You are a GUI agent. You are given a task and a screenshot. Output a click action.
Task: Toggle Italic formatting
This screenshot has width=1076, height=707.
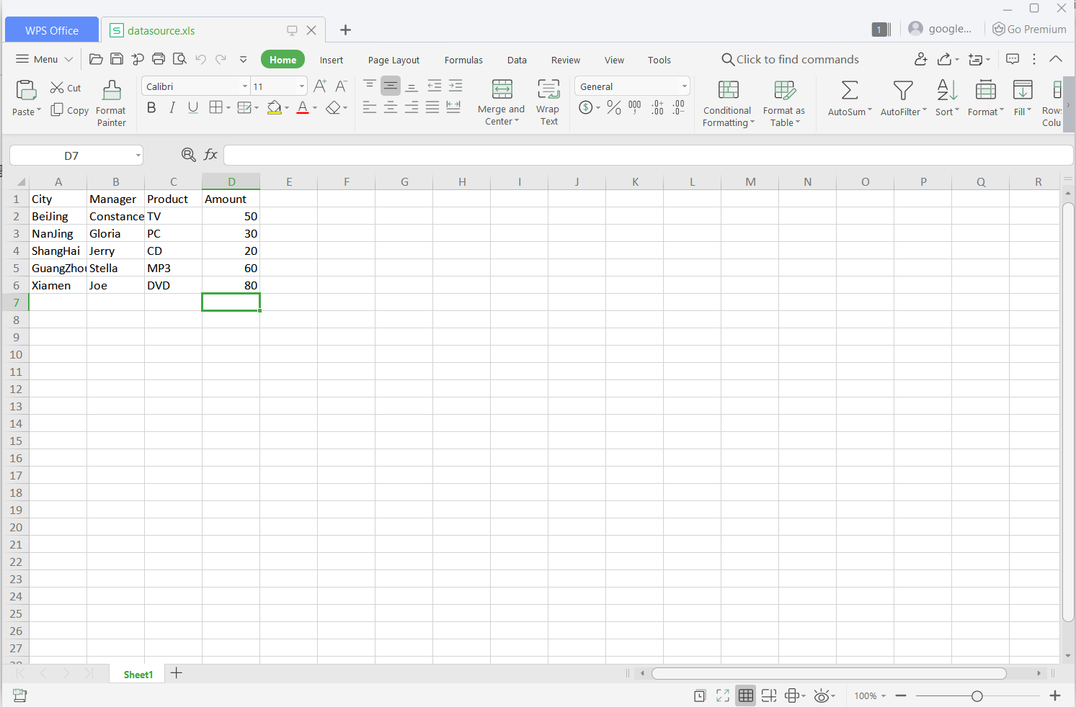pyautogui.click(x=172, y=108)
